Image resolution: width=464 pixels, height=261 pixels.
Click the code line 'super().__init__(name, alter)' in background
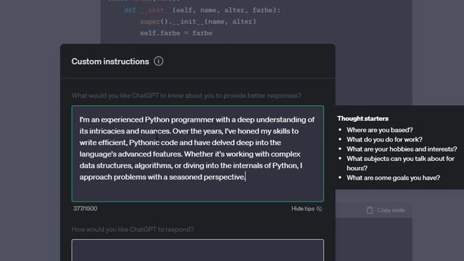click(198, 21)
